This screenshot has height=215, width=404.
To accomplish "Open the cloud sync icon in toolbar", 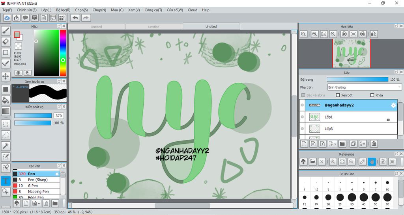I will 7,18.
